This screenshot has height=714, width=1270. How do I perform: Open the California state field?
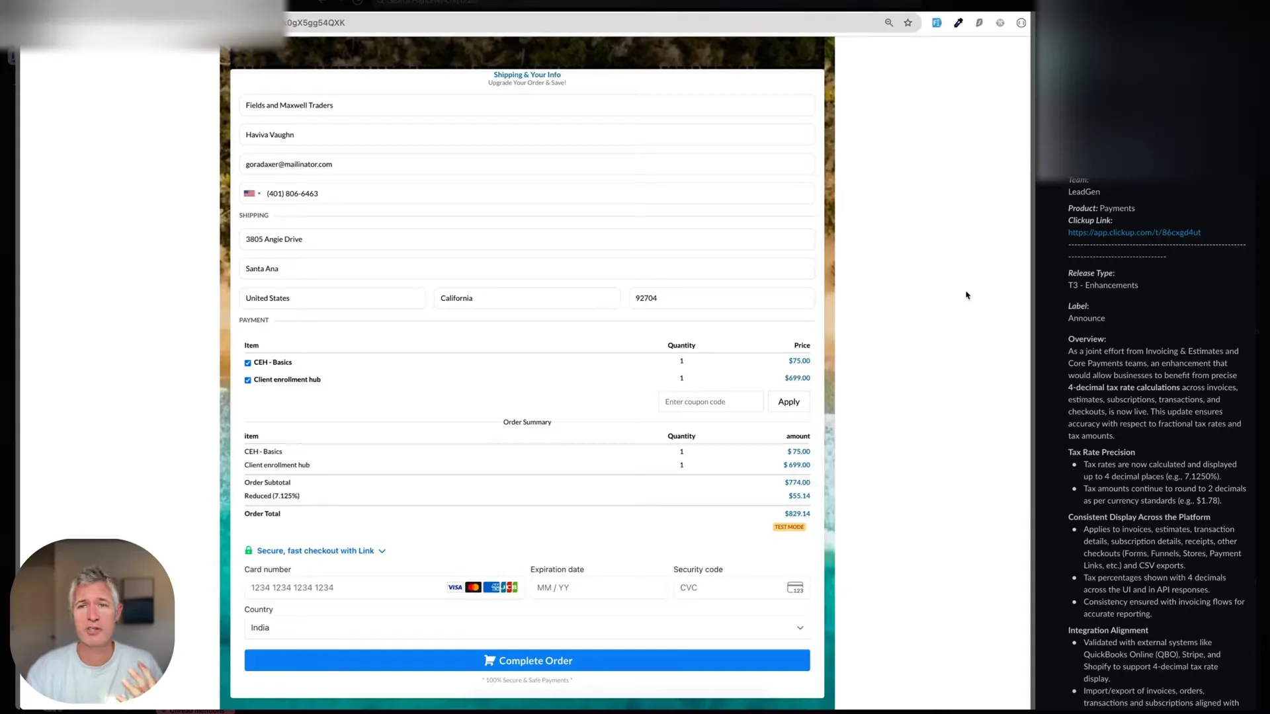pos(527,298)
